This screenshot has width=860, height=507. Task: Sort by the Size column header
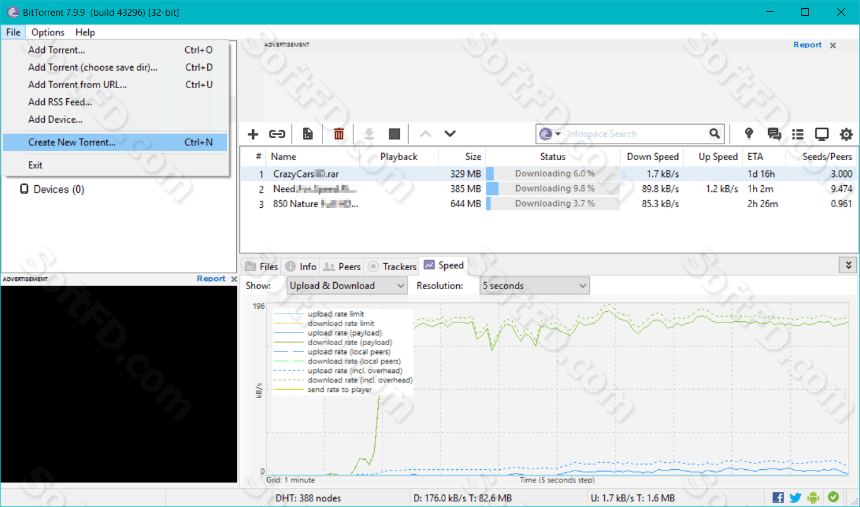462,157
